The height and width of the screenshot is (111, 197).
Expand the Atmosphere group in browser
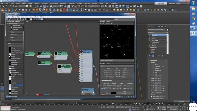[x=10, y=35]
